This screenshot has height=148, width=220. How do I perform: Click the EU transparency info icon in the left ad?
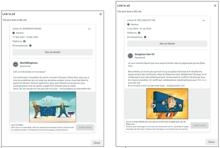tap(30, 45)
